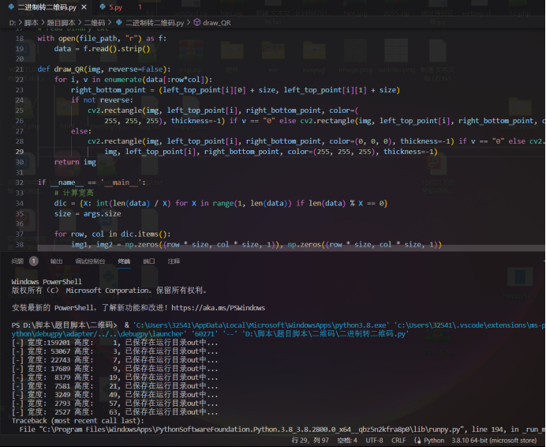Click the 5.py tab file icon

point(102,7)
